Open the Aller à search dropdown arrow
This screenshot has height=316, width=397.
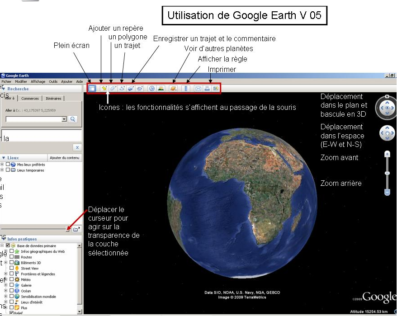click(64, 119)
